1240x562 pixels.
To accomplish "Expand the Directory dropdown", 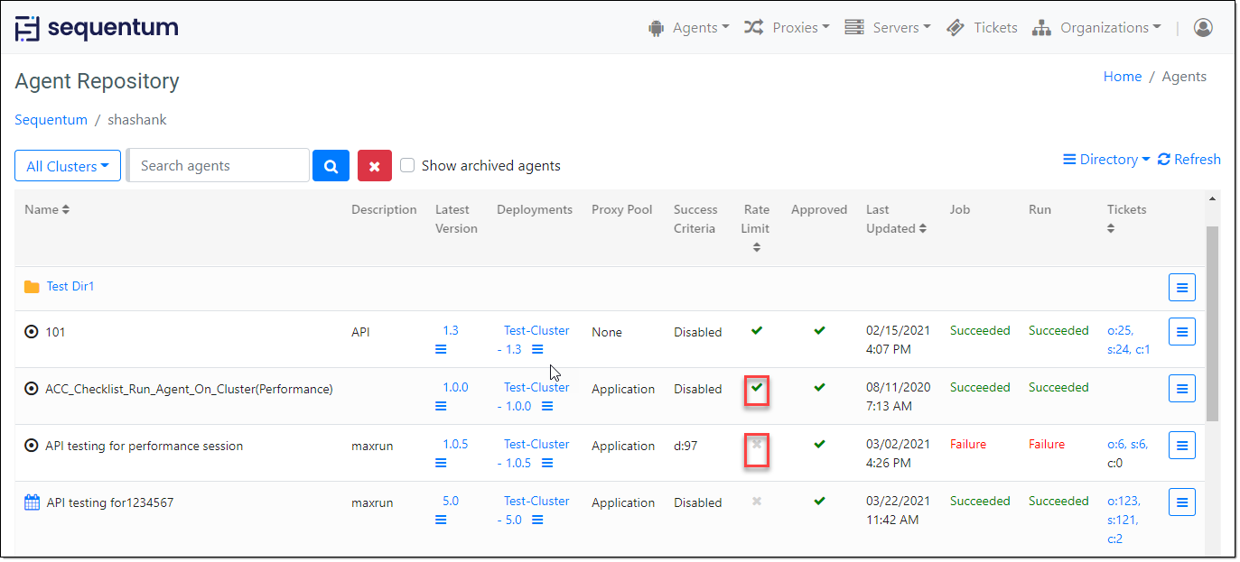I will point(1107,160).
